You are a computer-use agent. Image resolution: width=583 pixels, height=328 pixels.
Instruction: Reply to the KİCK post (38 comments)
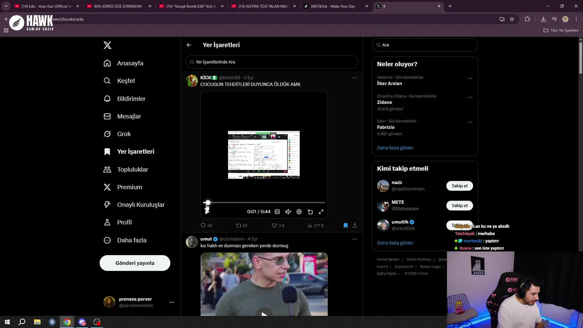tap(206, 225)
